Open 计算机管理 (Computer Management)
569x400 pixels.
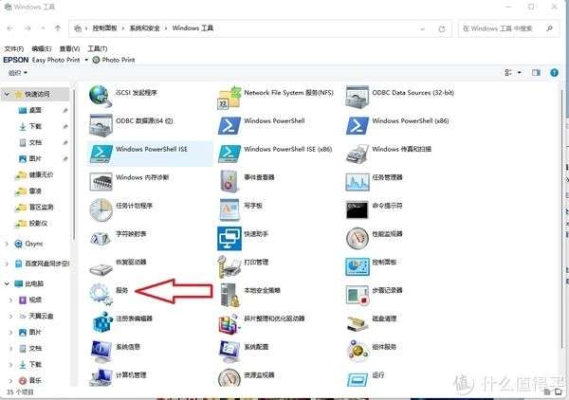point(119,378)
